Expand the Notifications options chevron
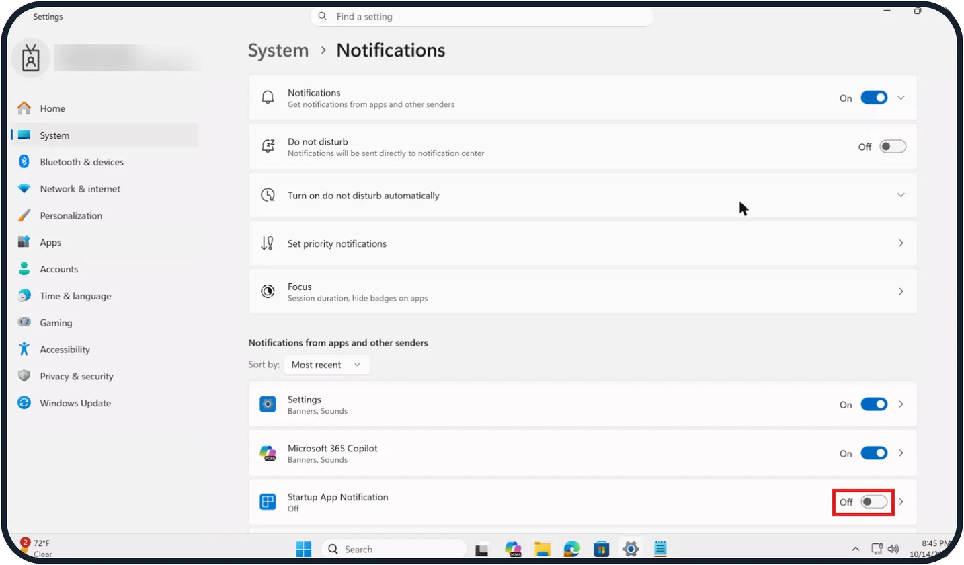This screenshot has height=565, width=964. pos(901,98)
